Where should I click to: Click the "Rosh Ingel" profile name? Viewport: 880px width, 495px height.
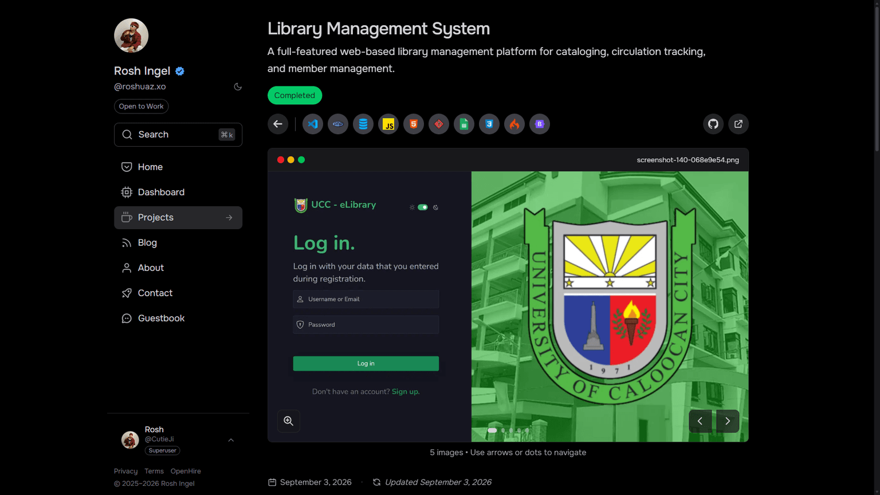coord(142,71)
